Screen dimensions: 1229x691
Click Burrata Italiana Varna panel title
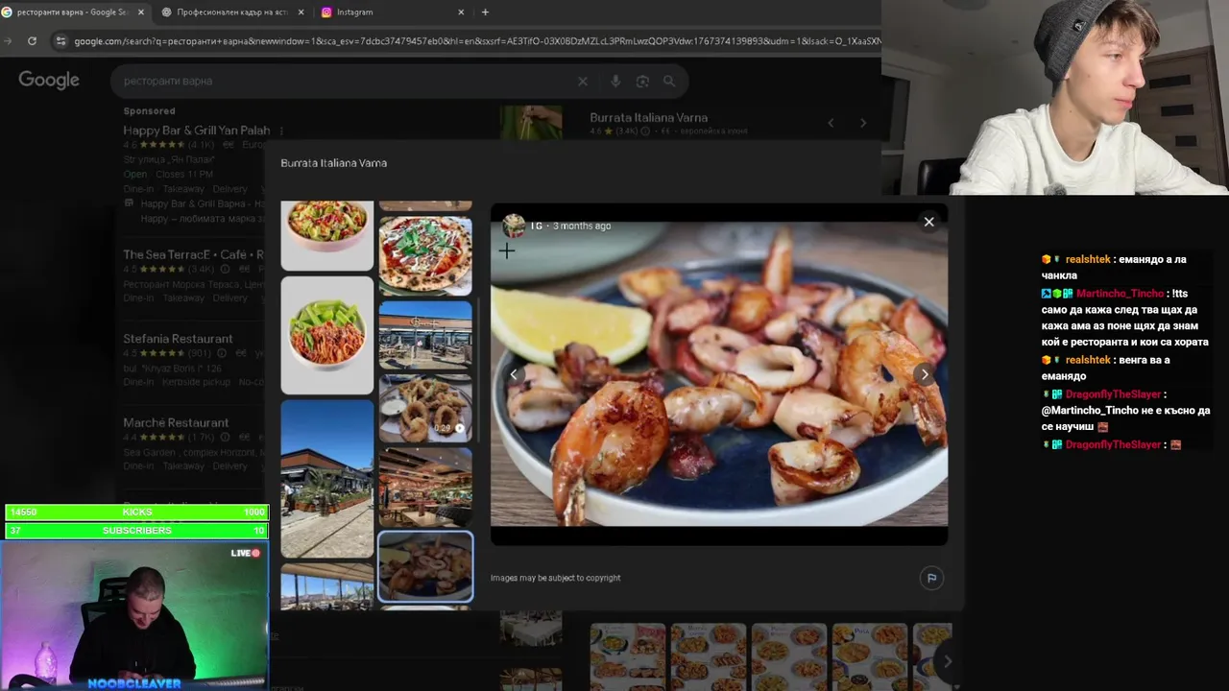pos(648,117)
